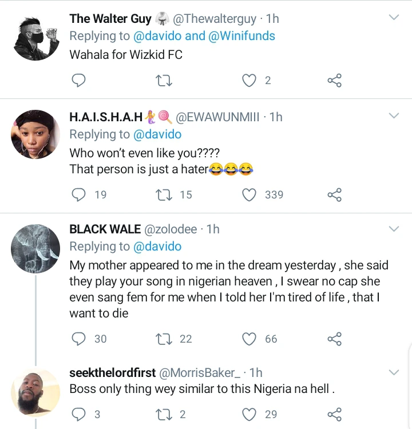Open tweet options for BLACK WALE's tweet

point(394,229)
